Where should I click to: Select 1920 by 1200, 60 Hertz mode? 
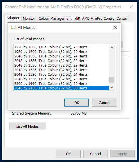[61, 52]
